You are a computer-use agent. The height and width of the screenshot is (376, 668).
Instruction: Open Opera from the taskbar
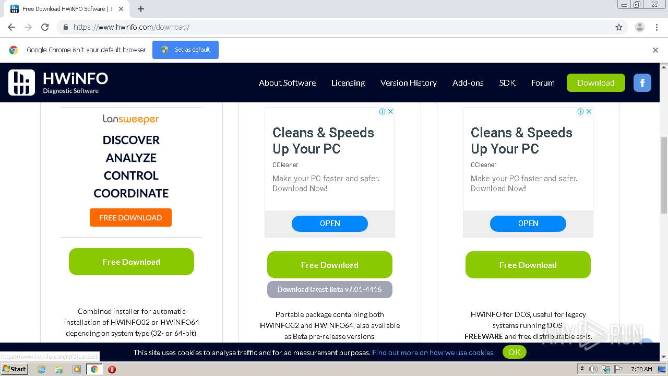[112, 369]
